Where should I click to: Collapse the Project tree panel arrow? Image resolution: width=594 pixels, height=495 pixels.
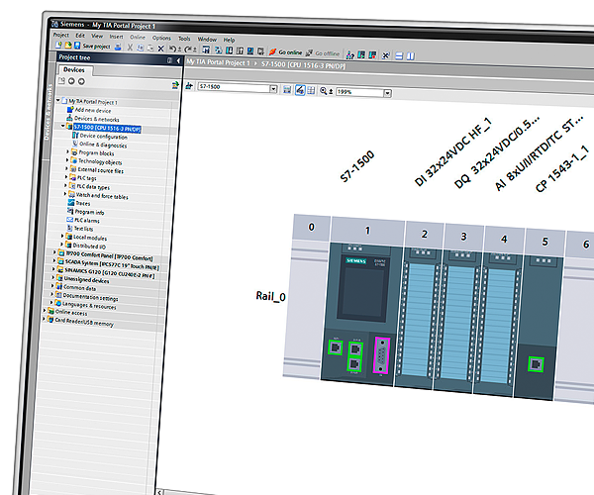178,60
